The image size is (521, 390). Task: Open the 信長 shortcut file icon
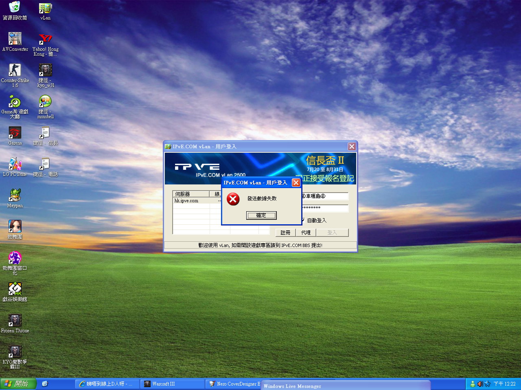[x=45, y=136]
